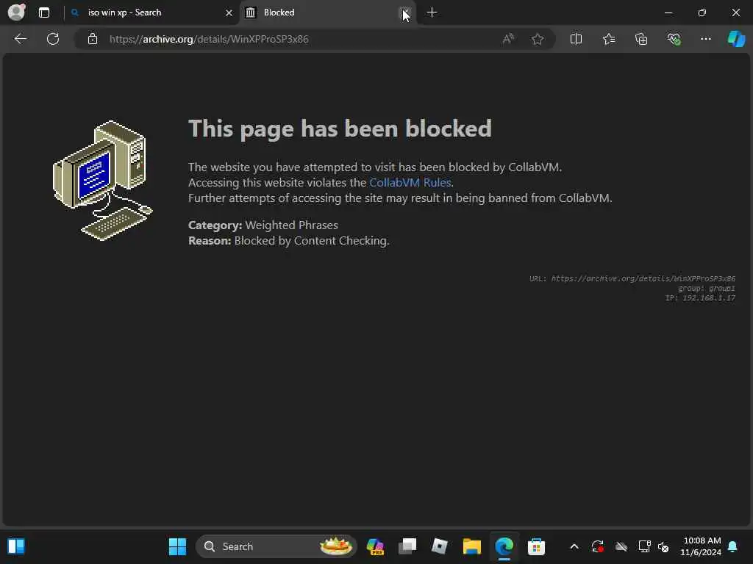Image resolution: width=753 pixels, height=564 pixels.
Task: Add this page to favorites star
Action: point(538,39)
